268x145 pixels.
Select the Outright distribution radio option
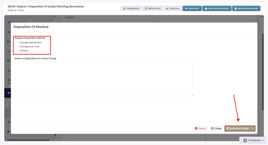18,43
